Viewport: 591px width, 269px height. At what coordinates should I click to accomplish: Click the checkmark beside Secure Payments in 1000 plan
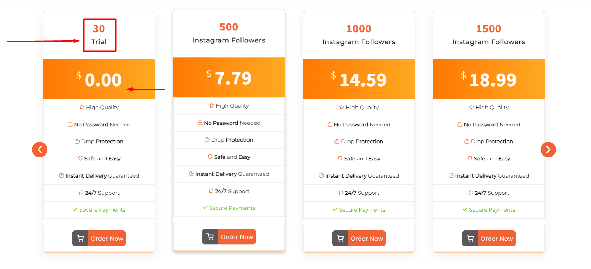[x=335, y=209]
